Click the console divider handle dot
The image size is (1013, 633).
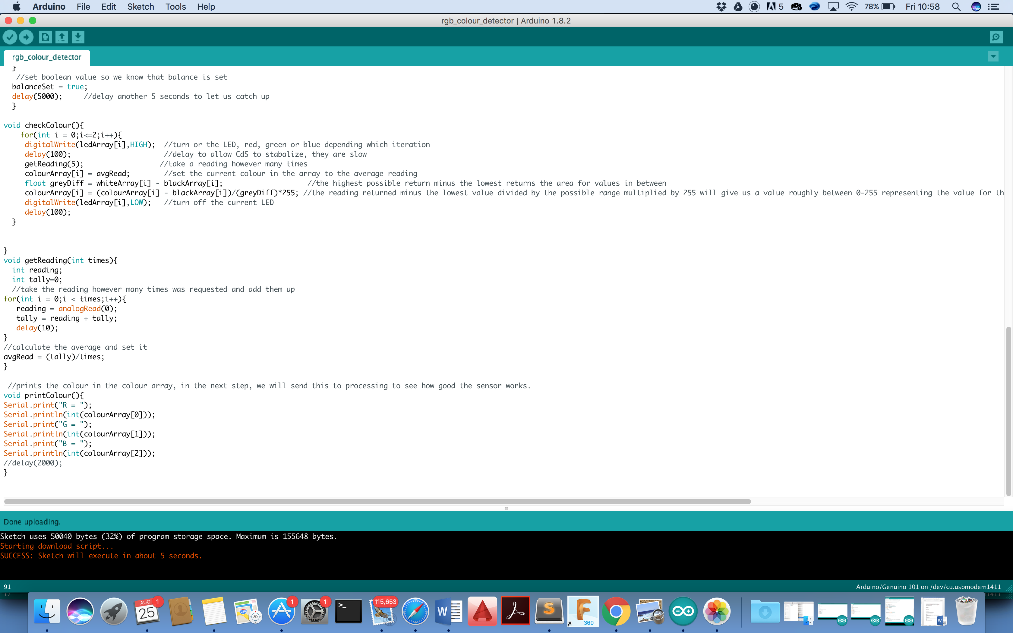tap(506, 508)
